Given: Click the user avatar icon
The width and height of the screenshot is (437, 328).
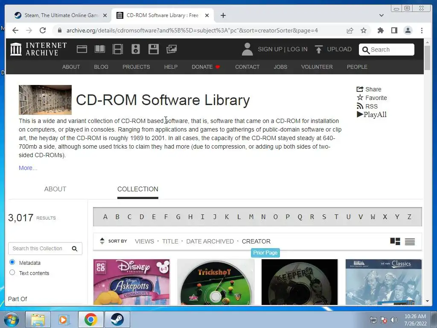Looking at the screenshot, I should tap(247, 49).
